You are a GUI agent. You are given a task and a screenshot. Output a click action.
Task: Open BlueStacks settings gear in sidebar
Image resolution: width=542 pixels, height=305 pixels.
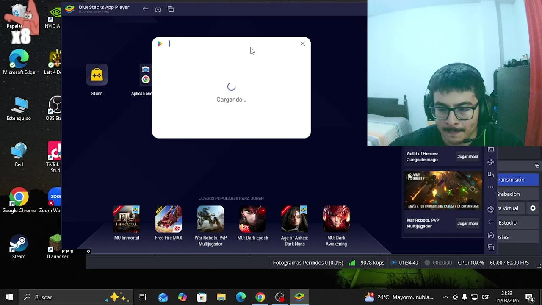coord(491,209)
